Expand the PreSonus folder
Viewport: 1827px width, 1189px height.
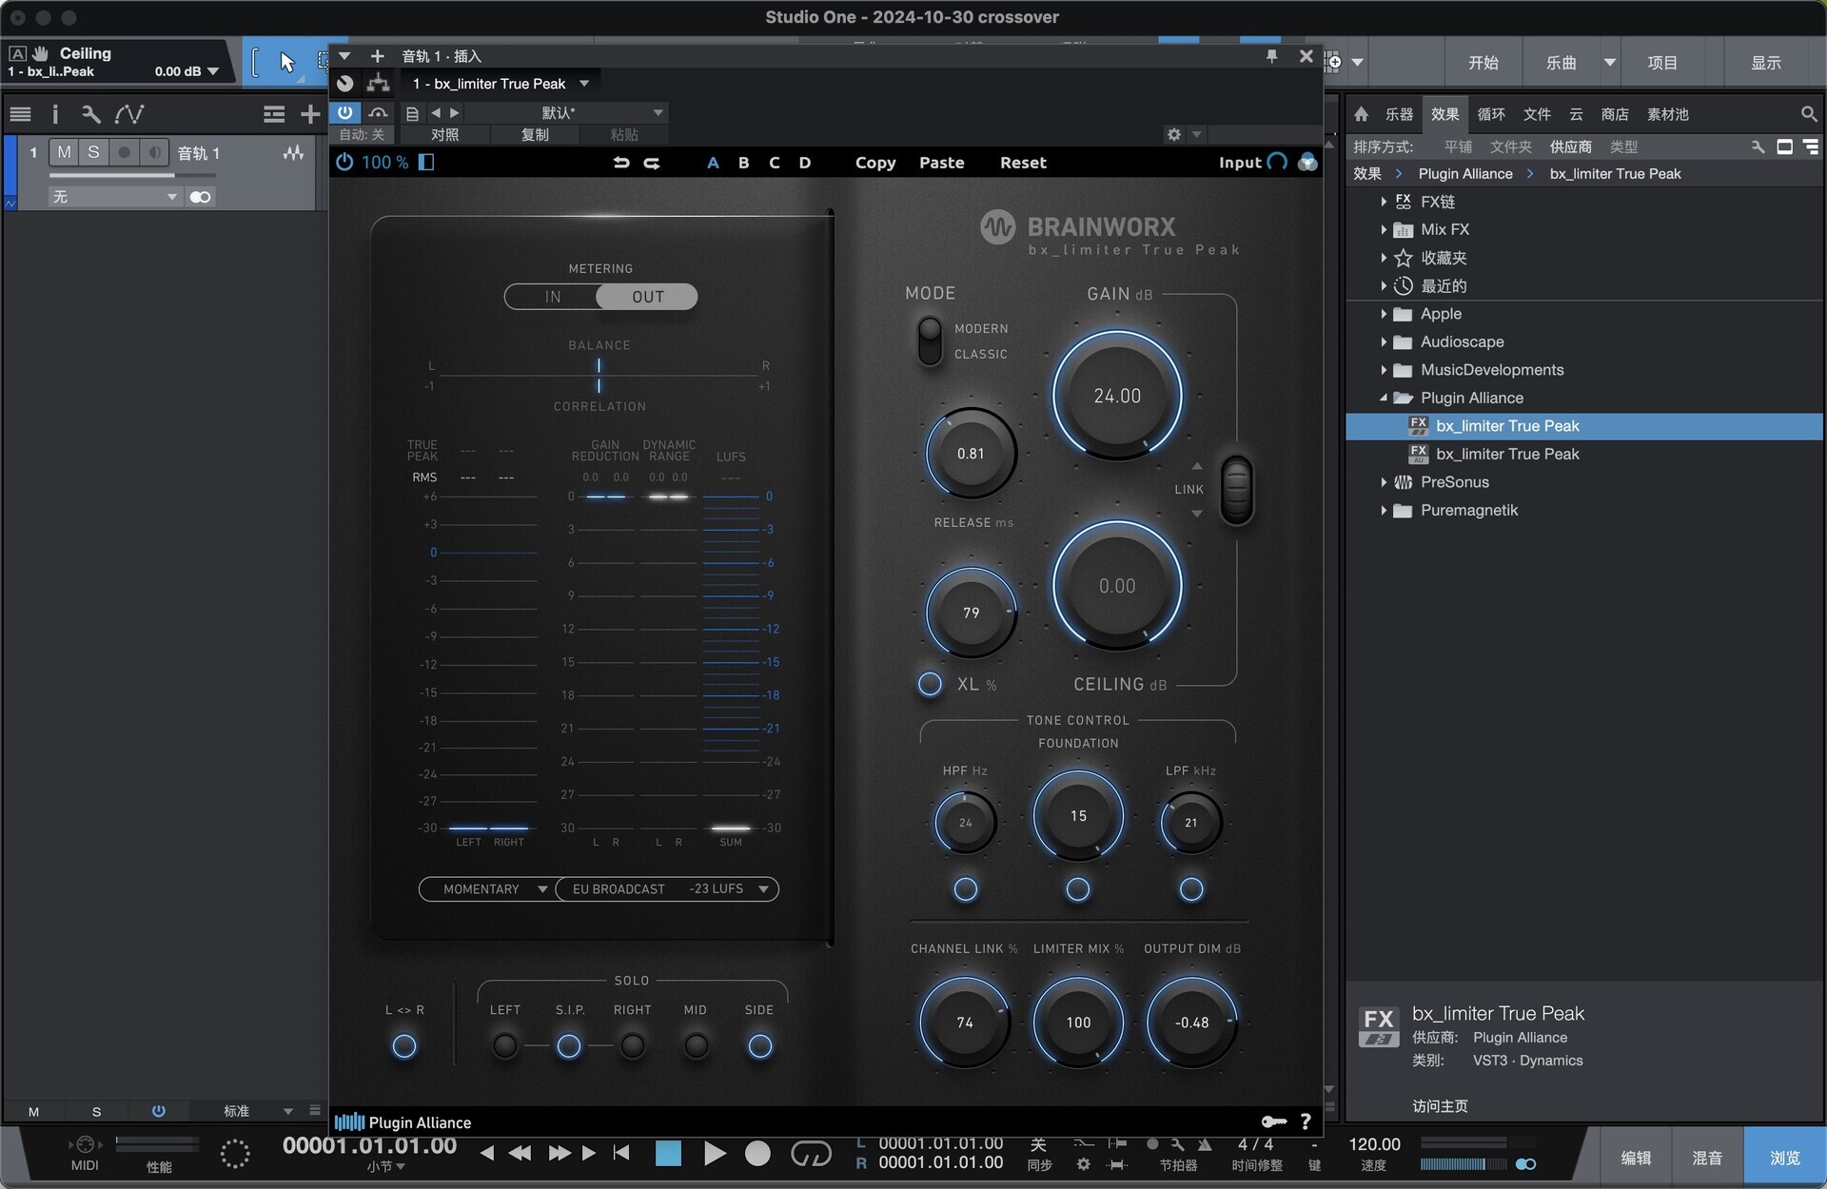point(1384,482)
